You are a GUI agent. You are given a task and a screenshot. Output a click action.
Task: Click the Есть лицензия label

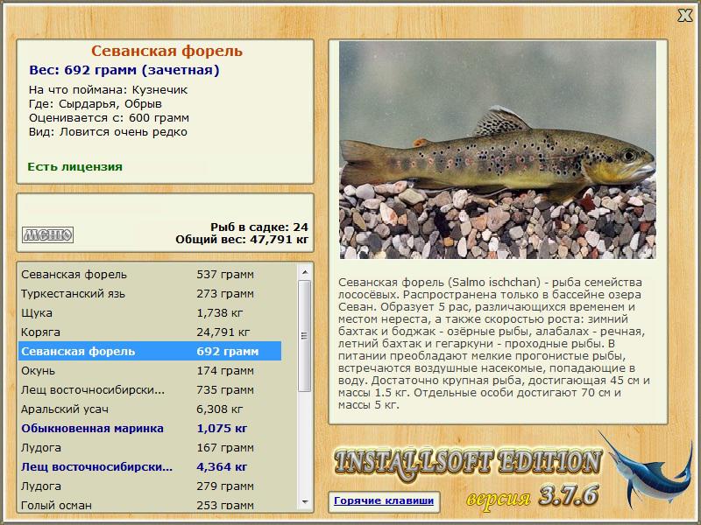[x=75, y=167]
